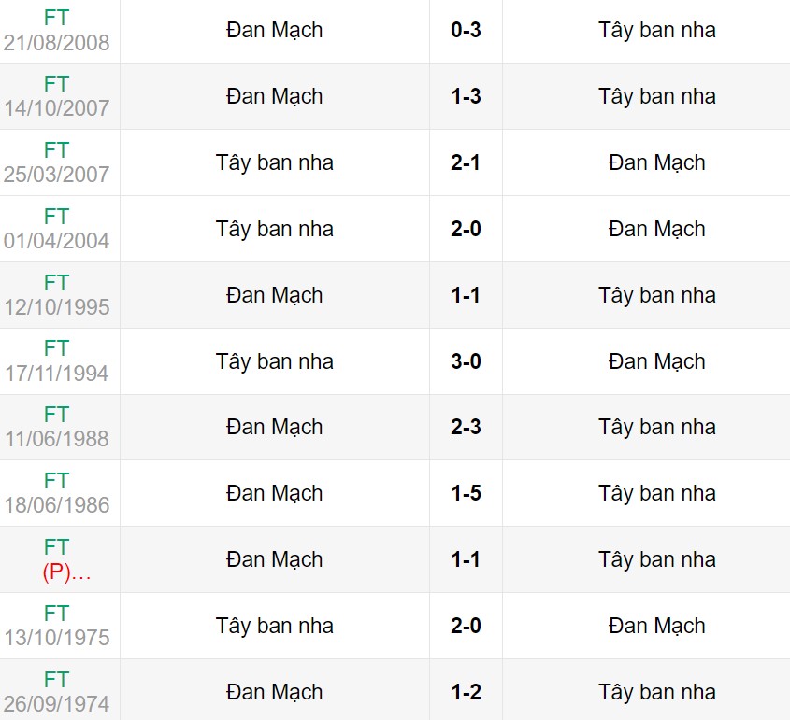Click home team Tây ban nha on 01/04/2004 row
The width and height of the screenshot is (790, 720).
pos(275,229)
